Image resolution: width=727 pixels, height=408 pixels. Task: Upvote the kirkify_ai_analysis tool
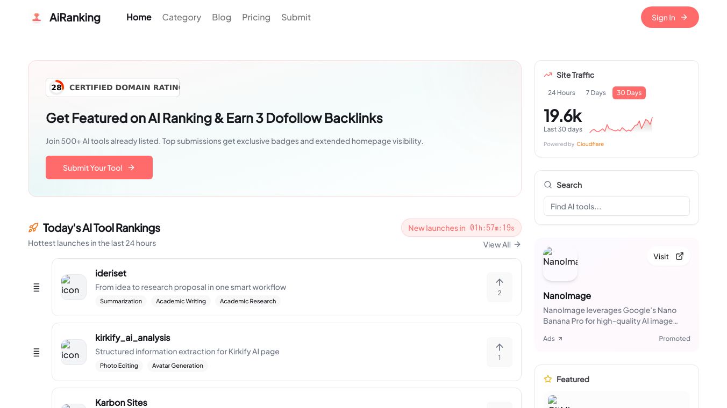pos(499,352)
